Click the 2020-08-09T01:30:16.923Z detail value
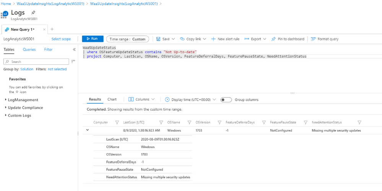382x191 pixels. click(161, 140)
